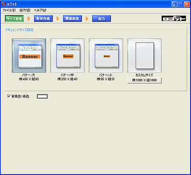Open the background color swatch
The width and height of the screenshot is (191, 175).
42,96
